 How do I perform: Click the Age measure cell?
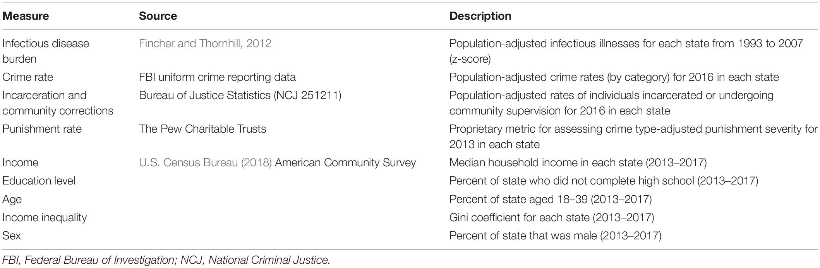coord(12,200)
